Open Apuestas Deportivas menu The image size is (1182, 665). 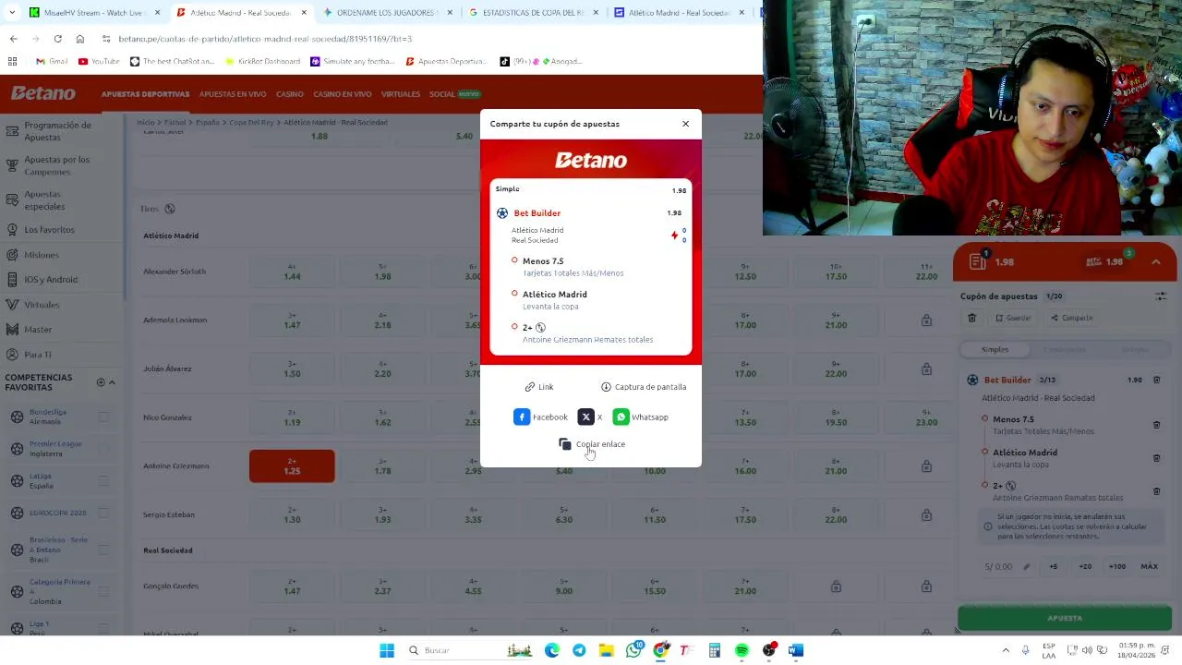145,94
